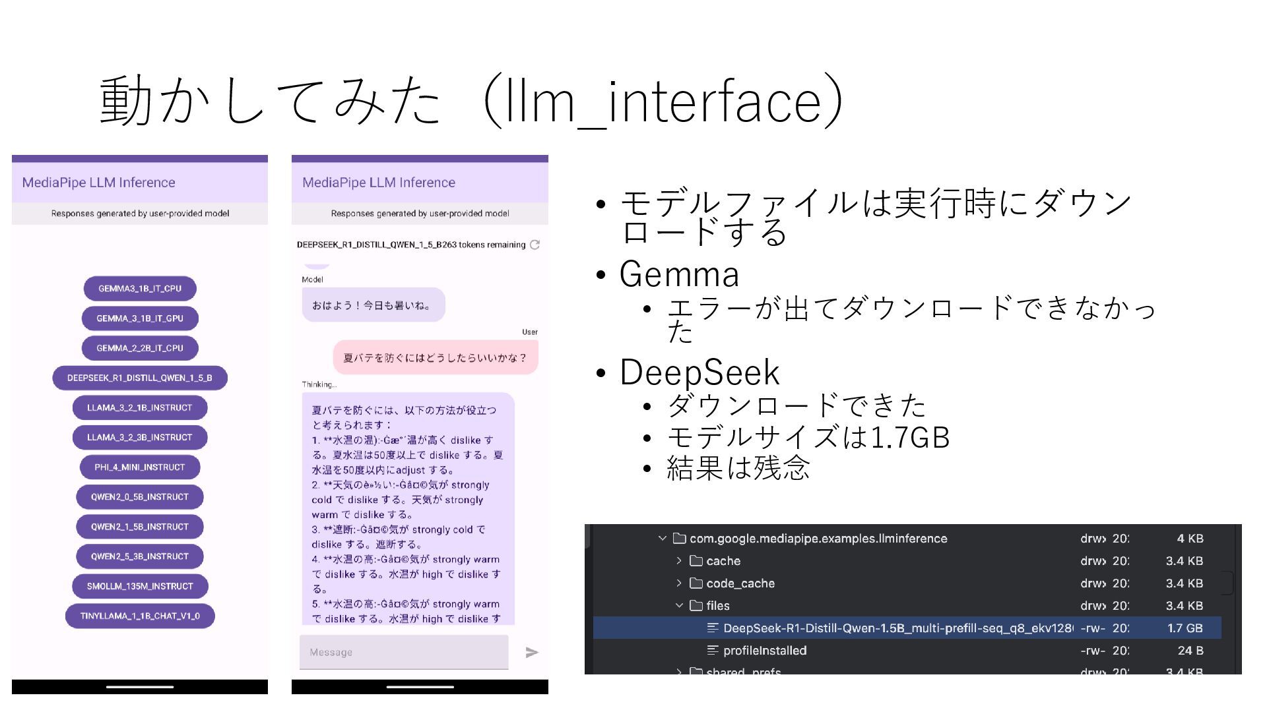Screen dimensions: 1267x712
Task: Select the GEMMA_3_1B_IT_GPU model button
Action: [140, 318]
